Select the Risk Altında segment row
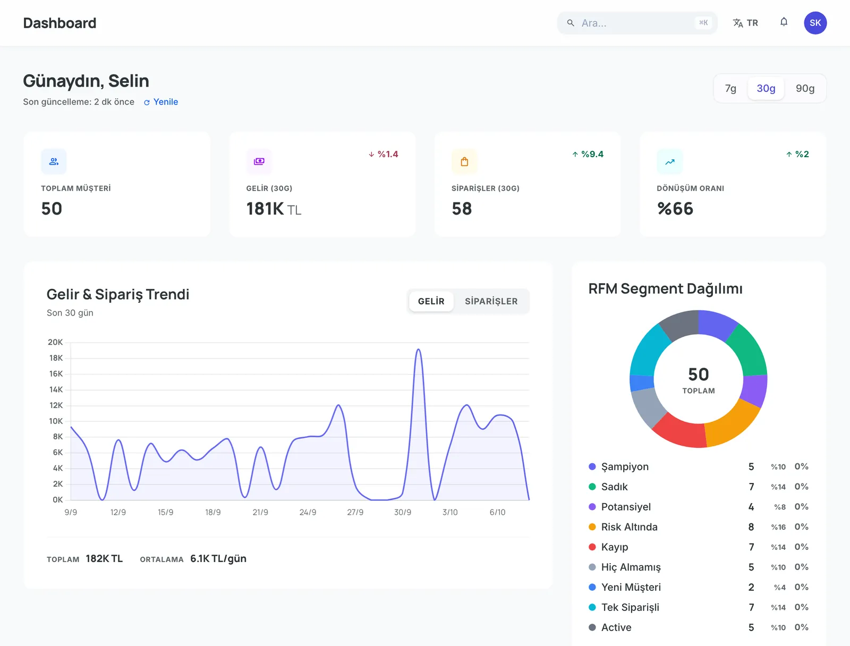 click(x=699, y=527)
